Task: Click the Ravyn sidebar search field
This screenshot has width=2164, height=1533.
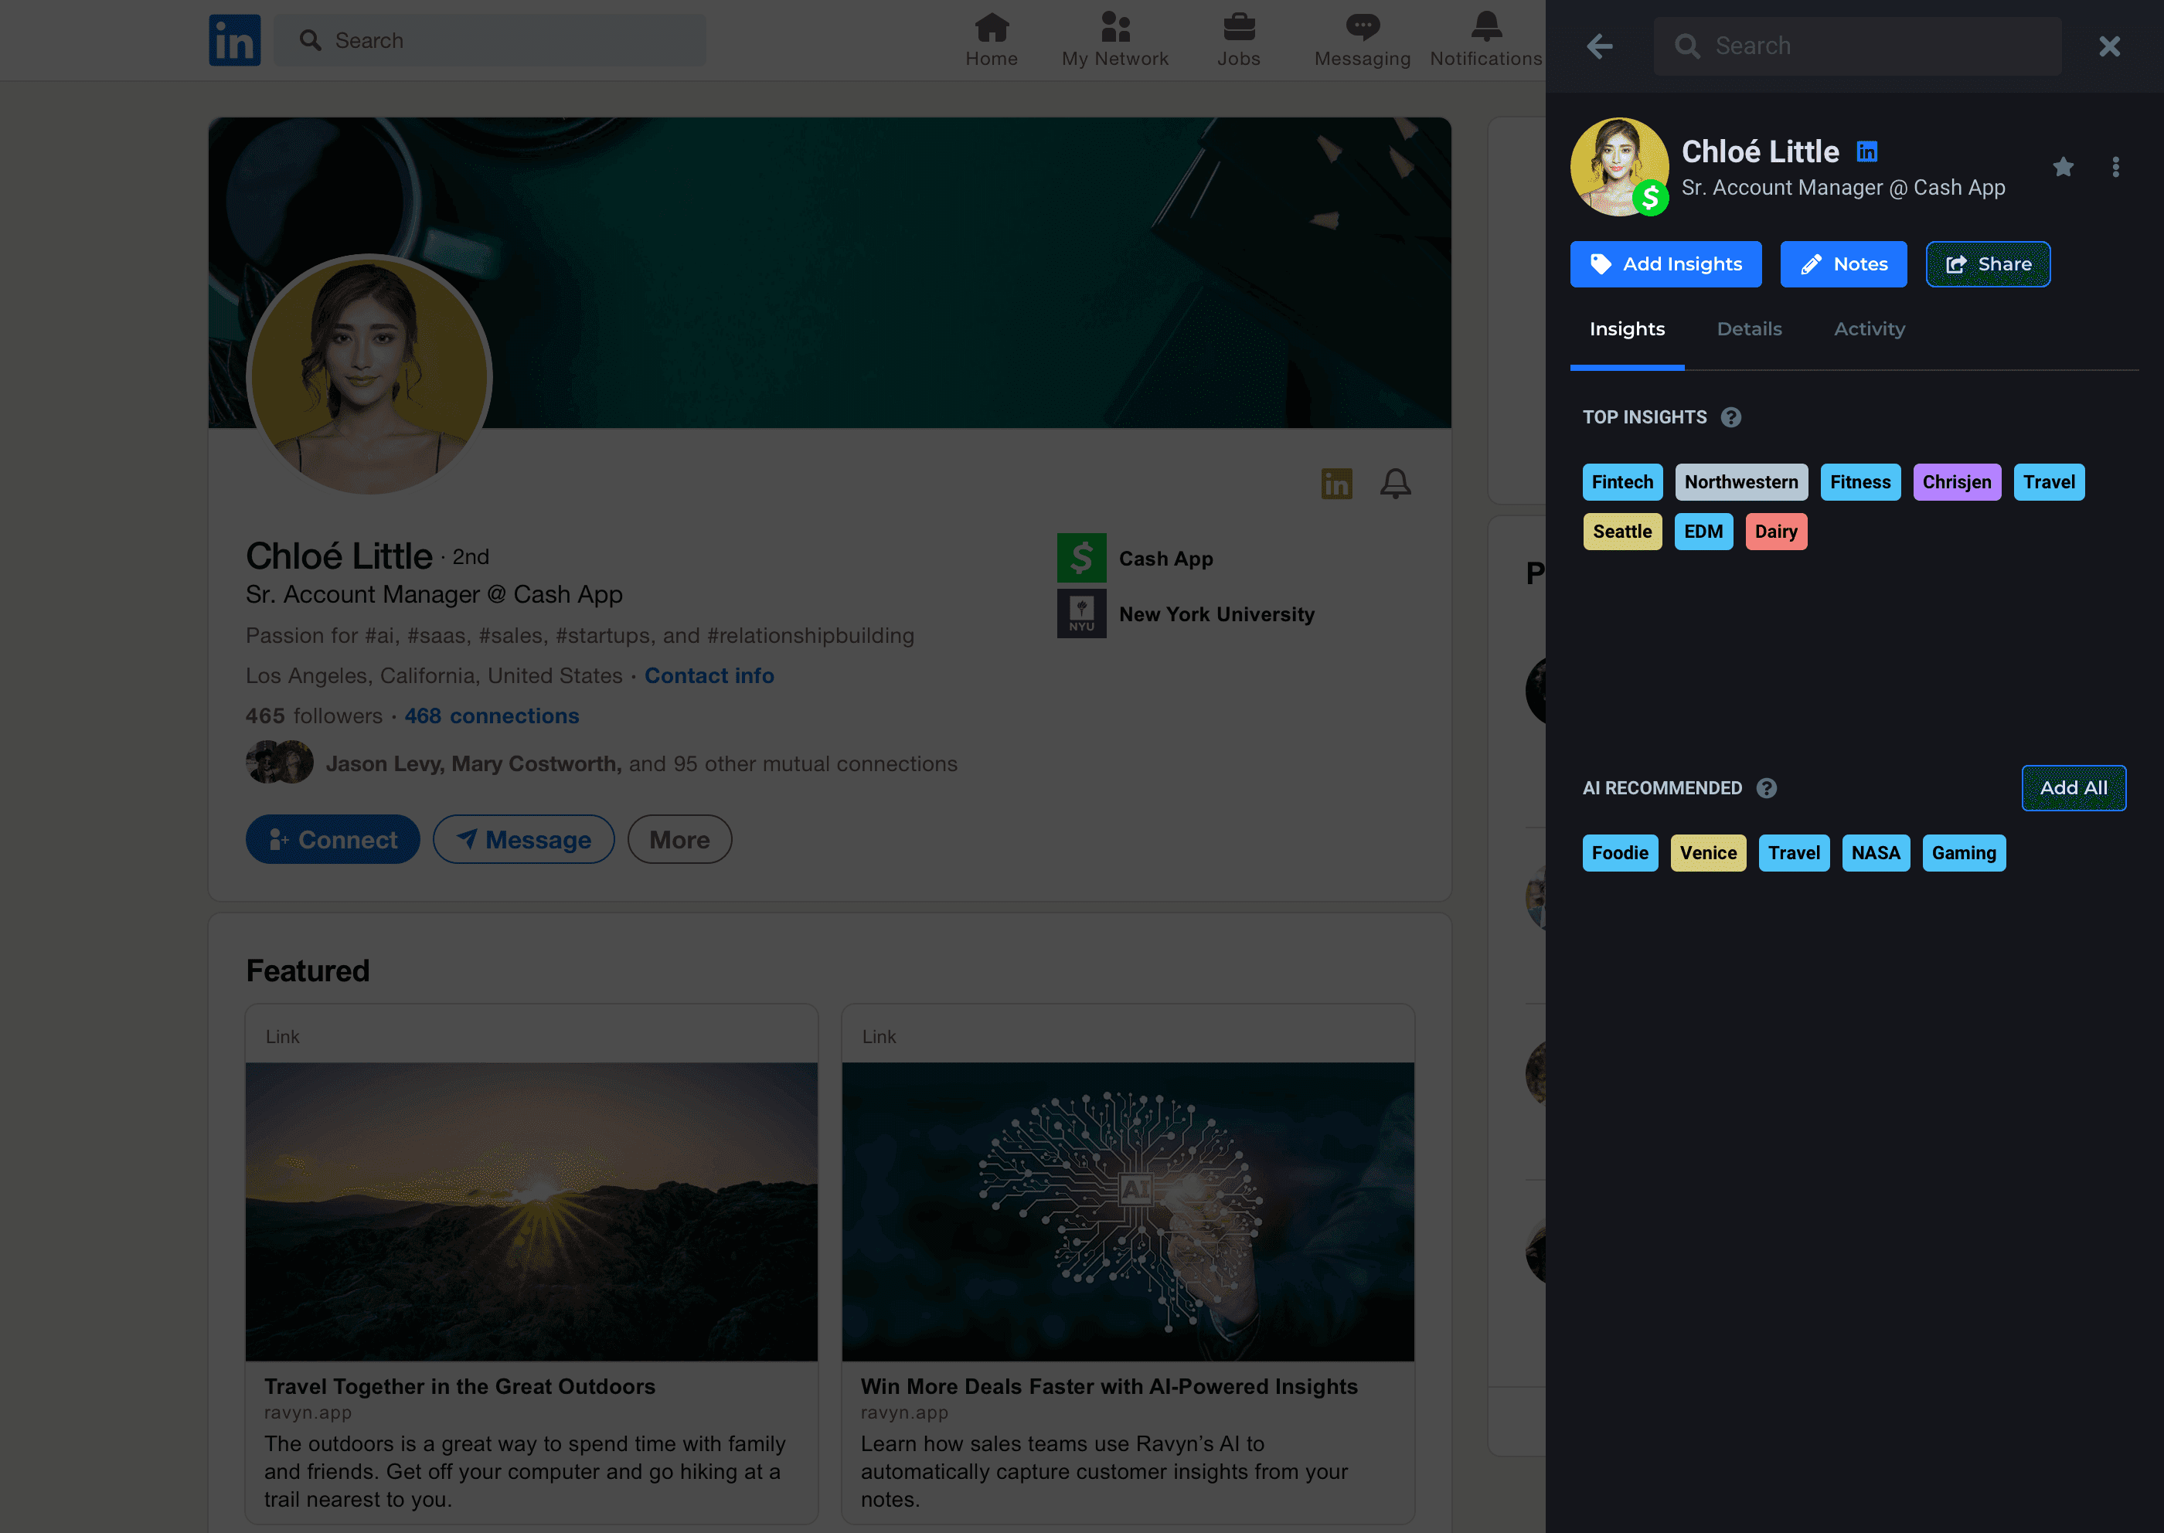Action: click(x=1856, y=46)
